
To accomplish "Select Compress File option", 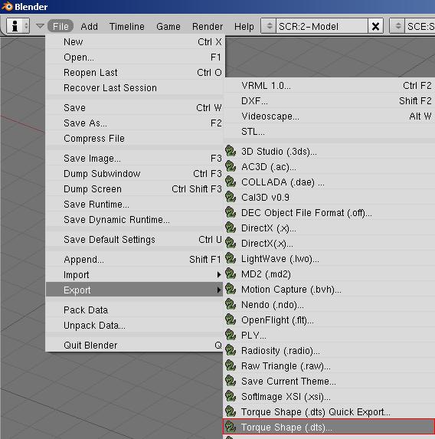I will coord(134,139).
